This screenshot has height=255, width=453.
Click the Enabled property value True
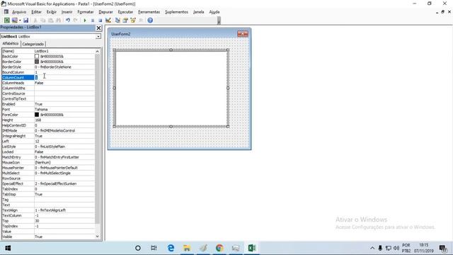38,104
